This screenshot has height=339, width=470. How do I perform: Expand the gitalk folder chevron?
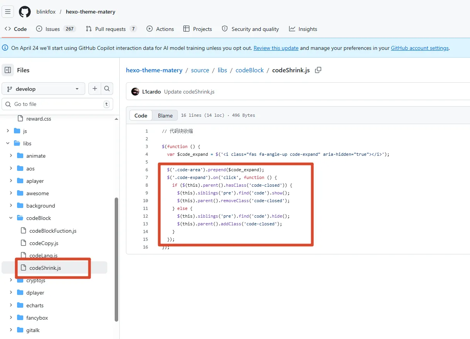[11, 330]
